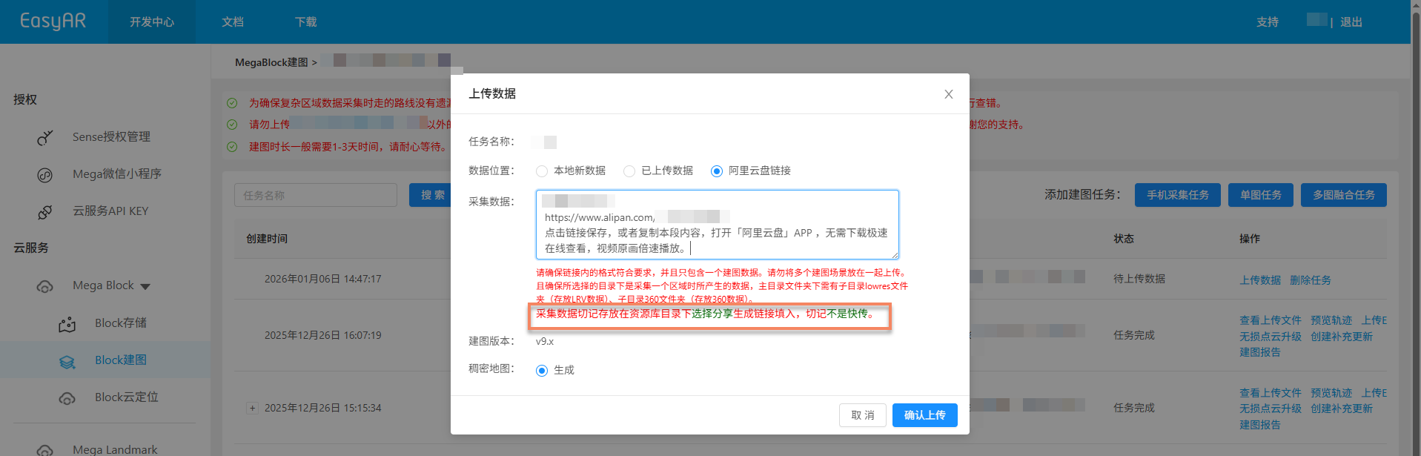Click the Mega微信小程序 sidebar icon
The width and height of the screenshot is (1421, 456).
(45, 175)
